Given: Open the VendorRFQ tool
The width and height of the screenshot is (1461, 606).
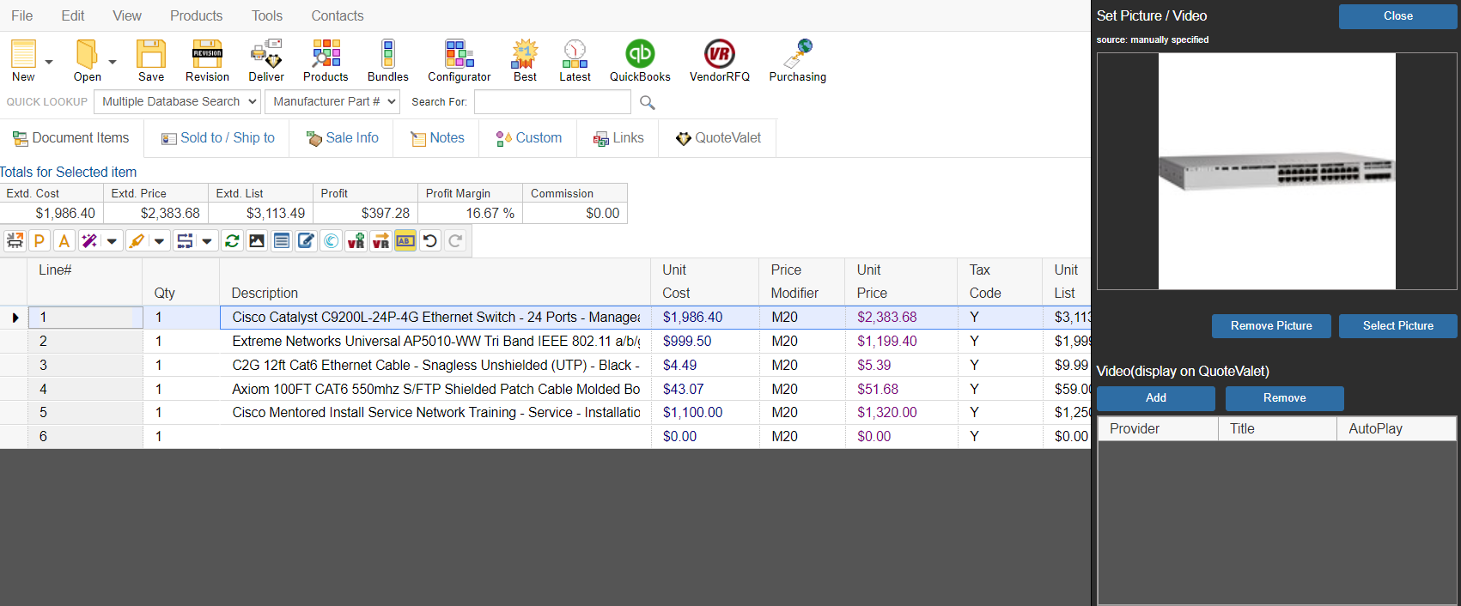Looking at the screenshot, I should click(x=719, y=60).
